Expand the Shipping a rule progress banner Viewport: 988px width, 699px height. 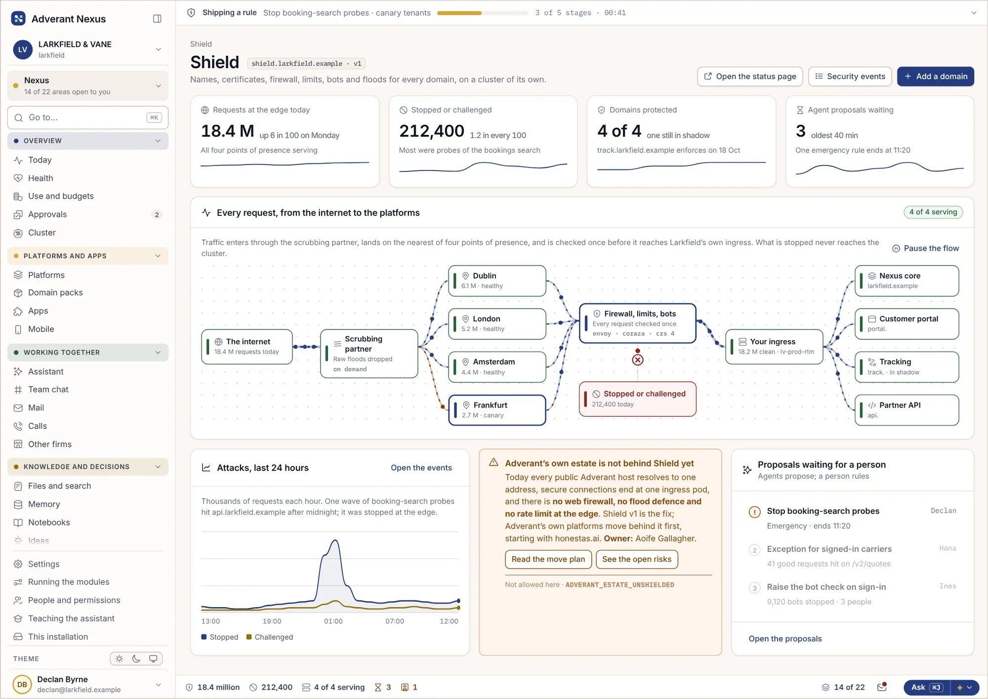974,13
